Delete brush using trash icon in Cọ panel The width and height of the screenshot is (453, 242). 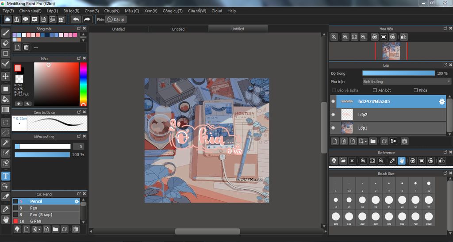(x=76, y=229)
